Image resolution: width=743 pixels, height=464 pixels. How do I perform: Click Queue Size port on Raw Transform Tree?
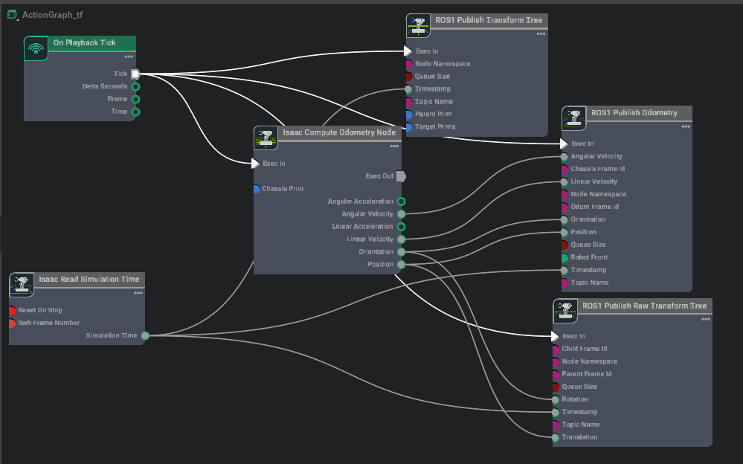click(556, 387)
